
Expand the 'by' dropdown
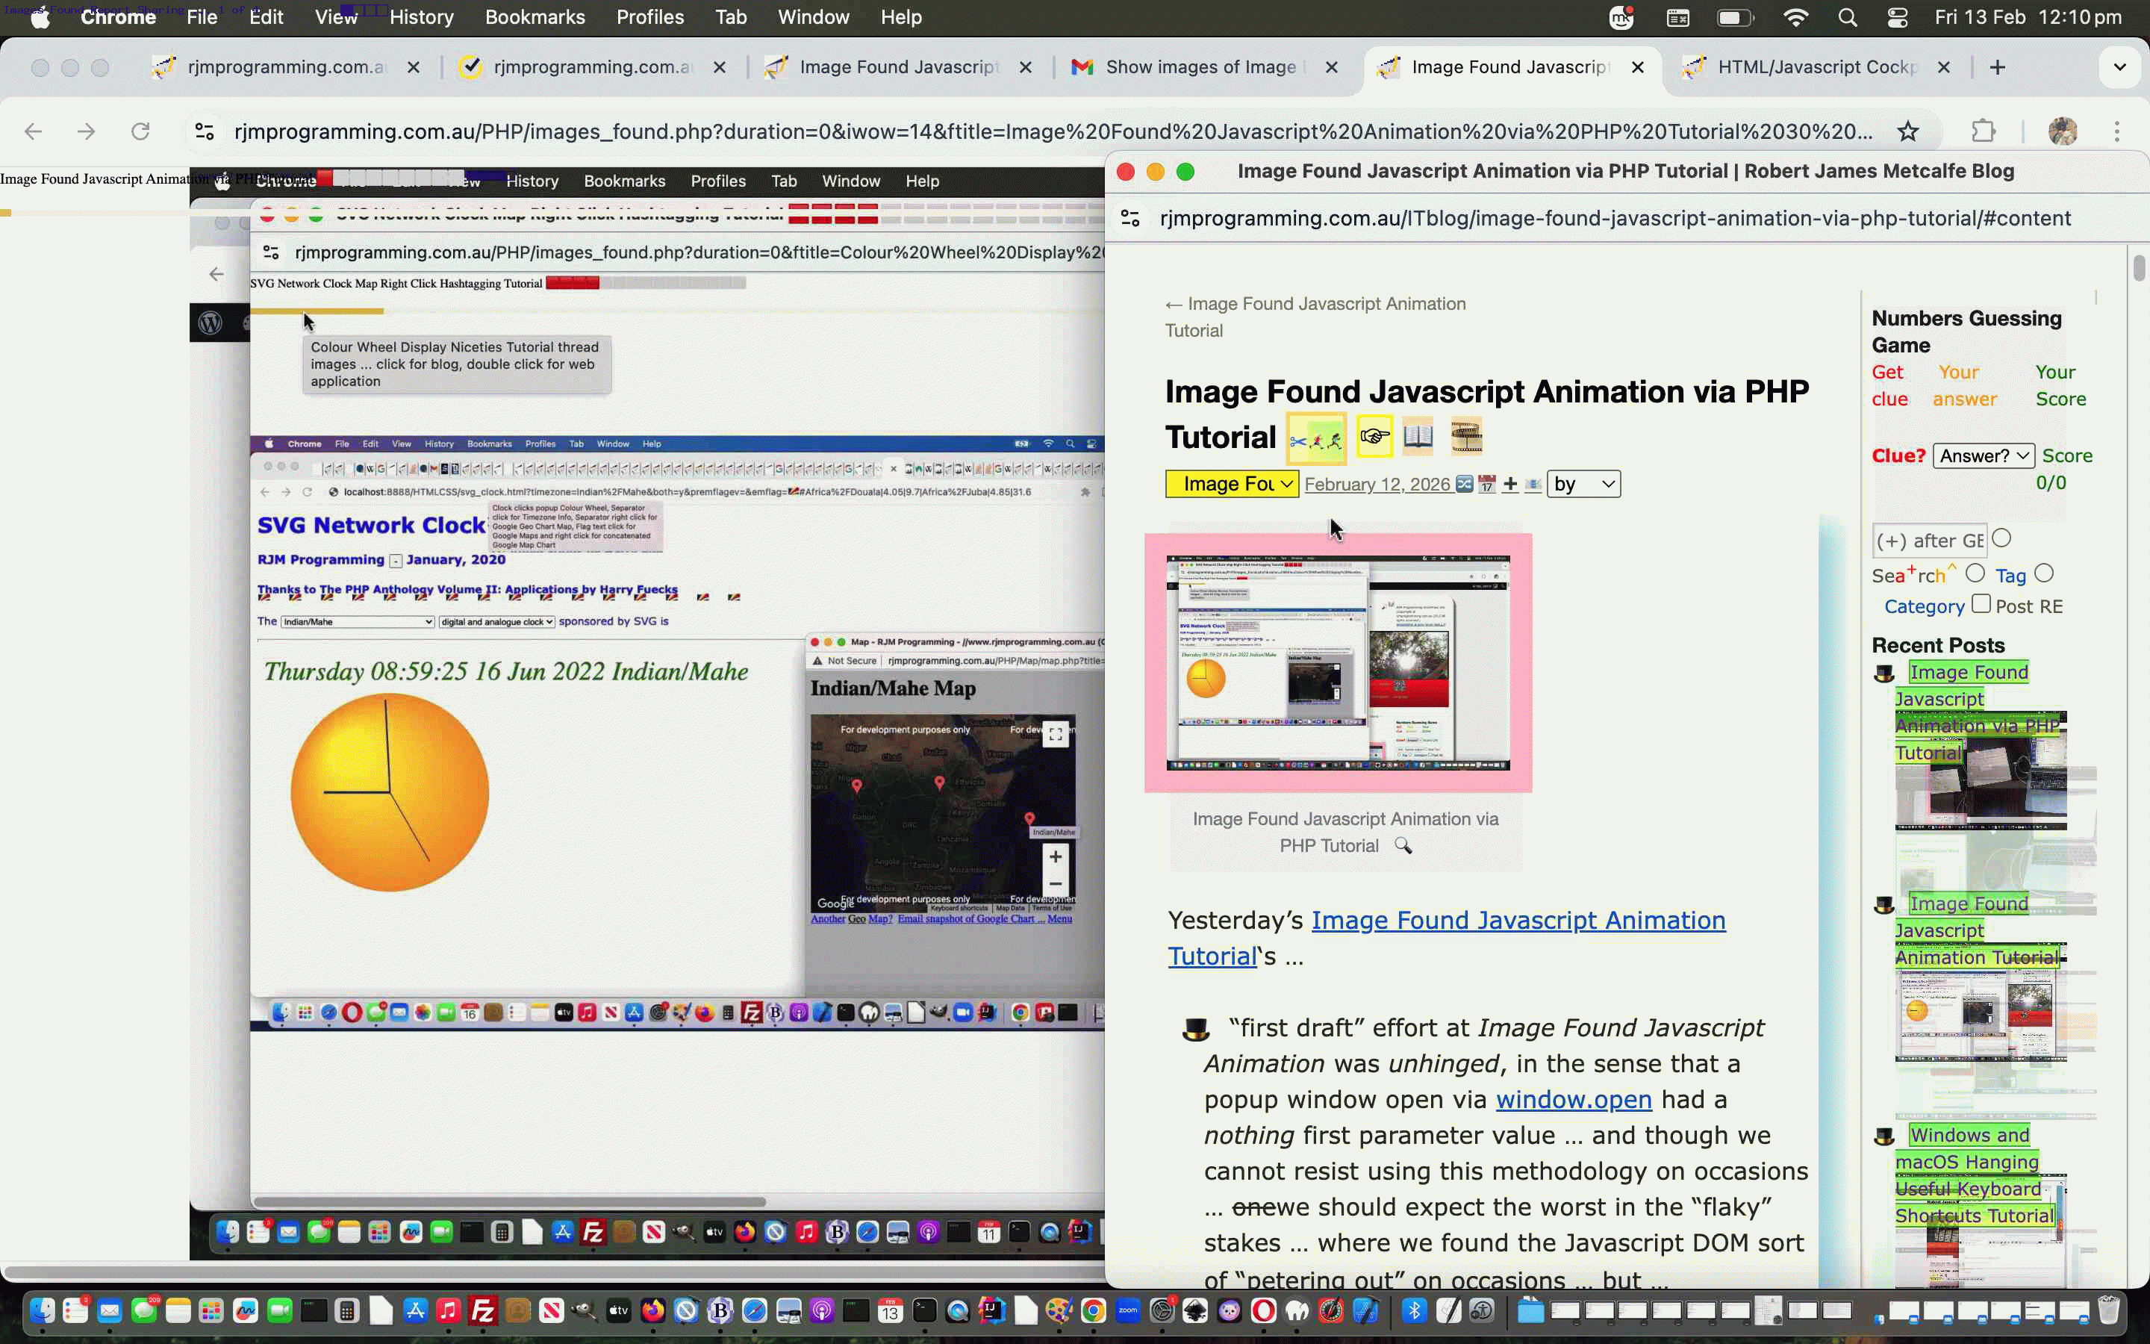(1583, 484)
